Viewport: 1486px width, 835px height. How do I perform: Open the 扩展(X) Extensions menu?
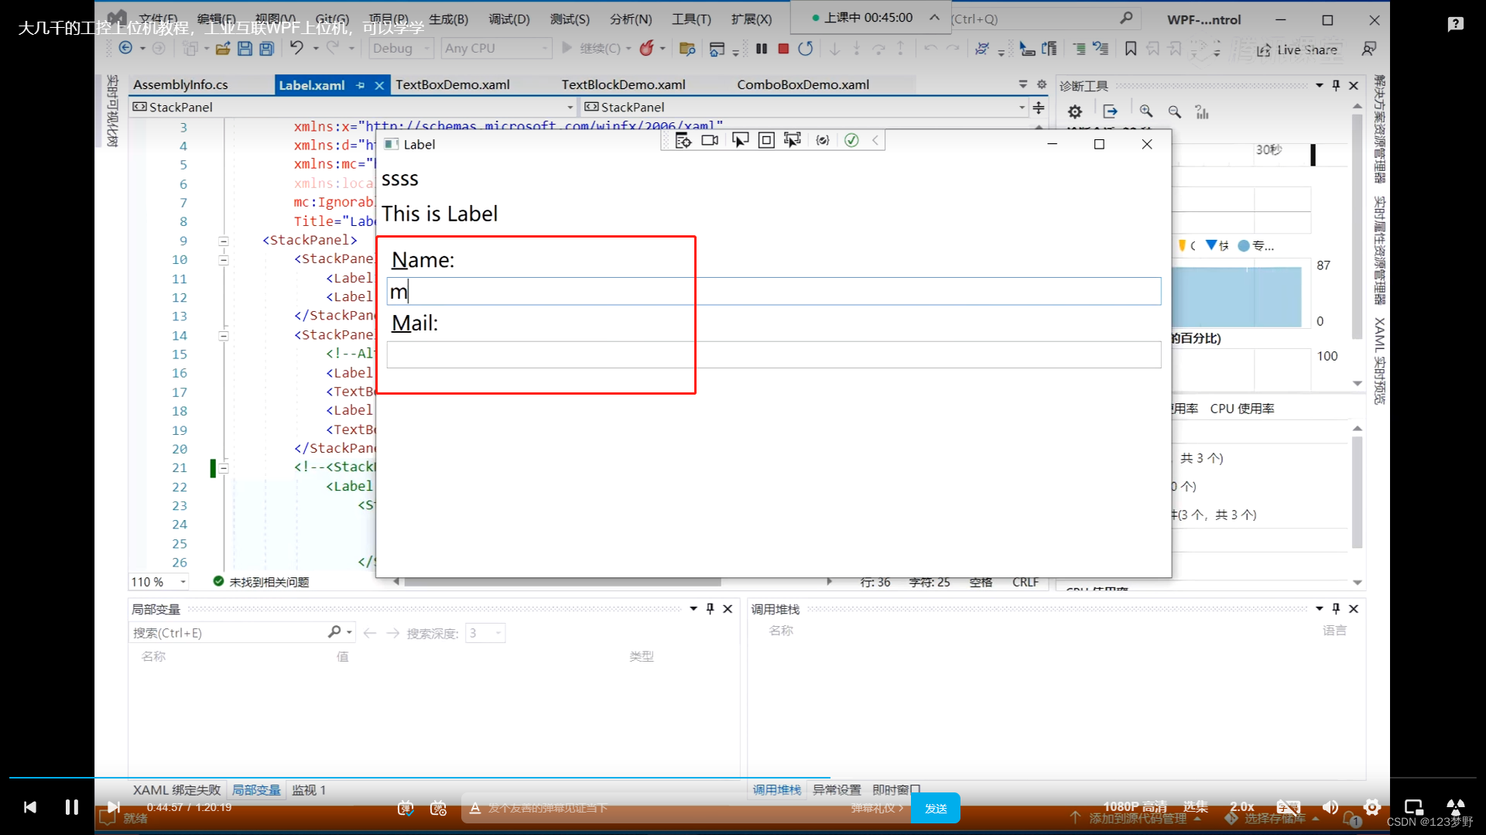(x=752, y=19)
